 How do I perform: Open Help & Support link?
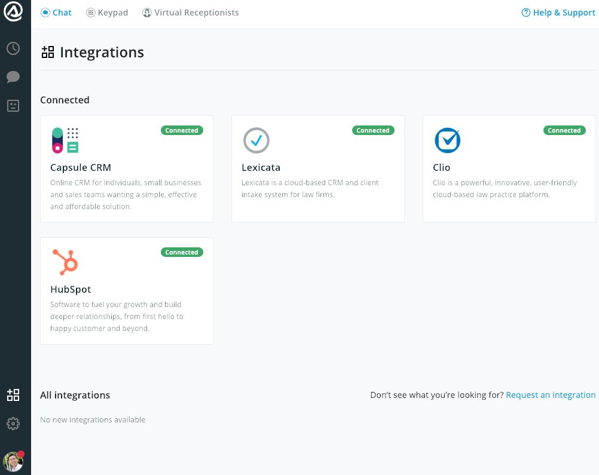(558, 13)
